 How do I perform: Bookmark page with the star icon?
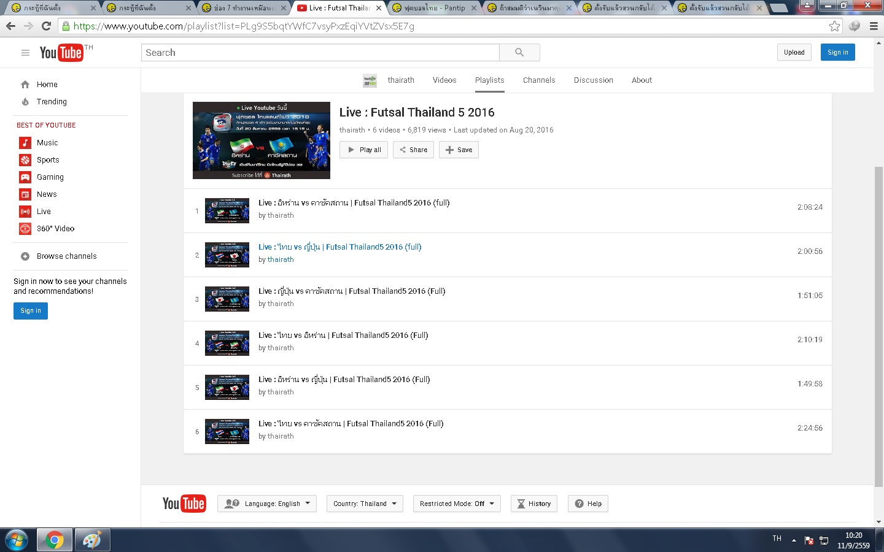click(x=834, y=26)
